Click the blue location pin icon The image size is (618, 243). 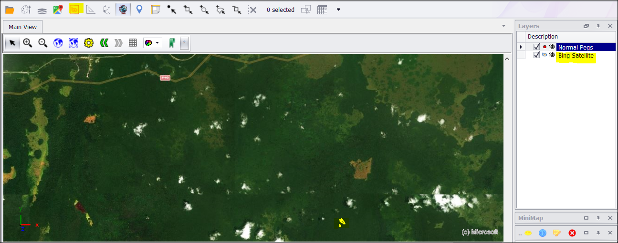(x=139, y=9)
